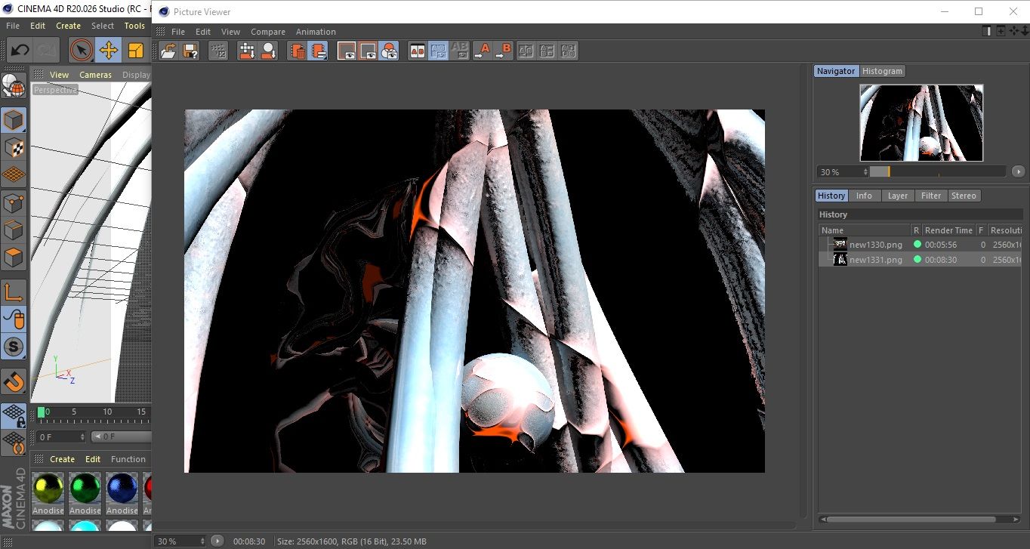Switch to Layer tab

[898, 196]
